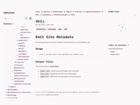
Task: Go to Objects breadcrumb
Action: [69, 12]
